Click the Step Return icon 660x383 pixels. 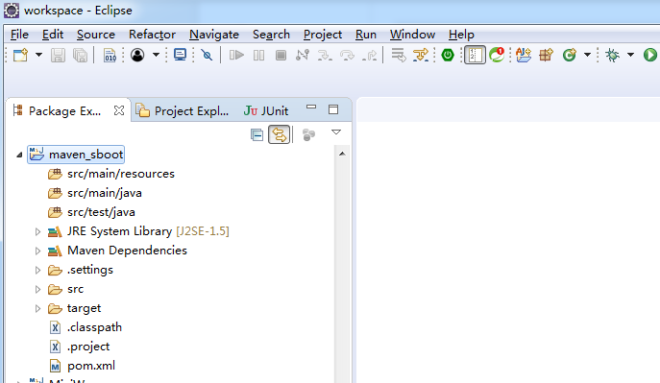pyautogui.click(x=370, y=55)
